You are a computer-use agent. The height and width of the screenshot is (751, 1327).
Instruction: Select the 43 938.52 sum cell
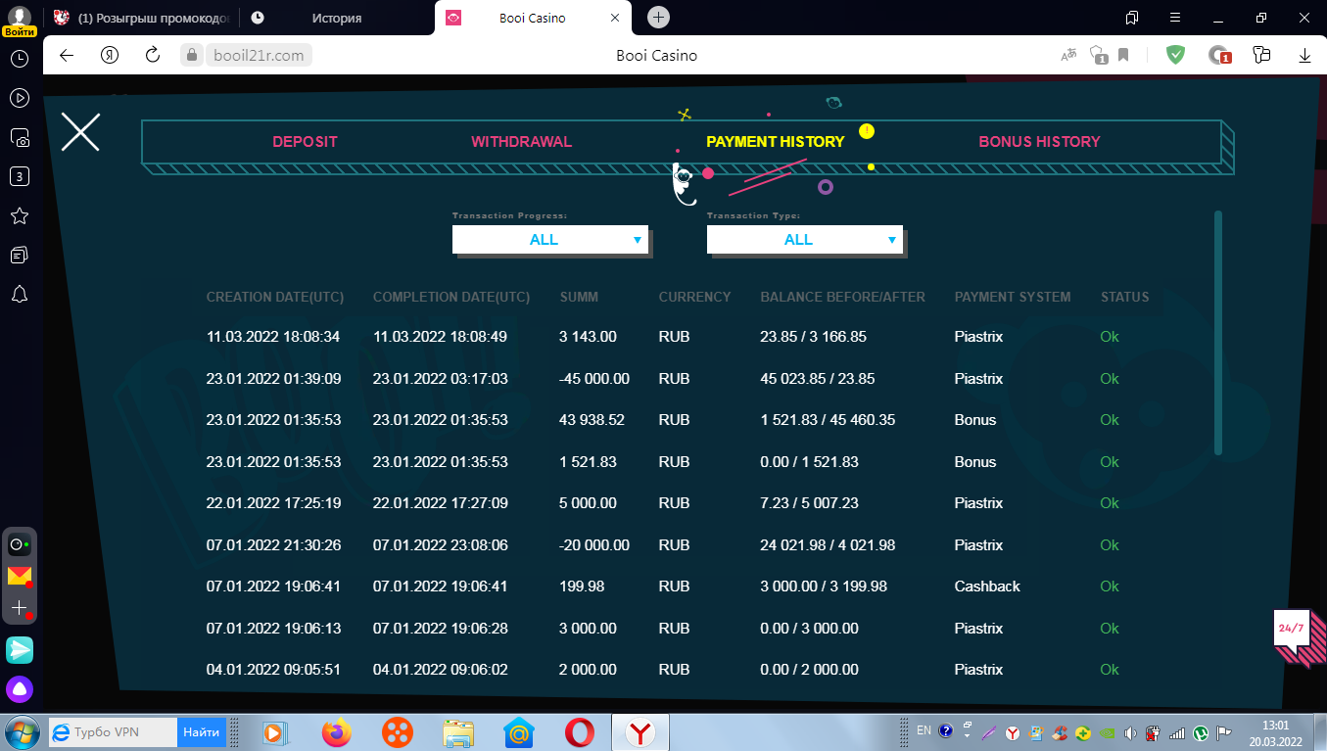pos(592,420)
